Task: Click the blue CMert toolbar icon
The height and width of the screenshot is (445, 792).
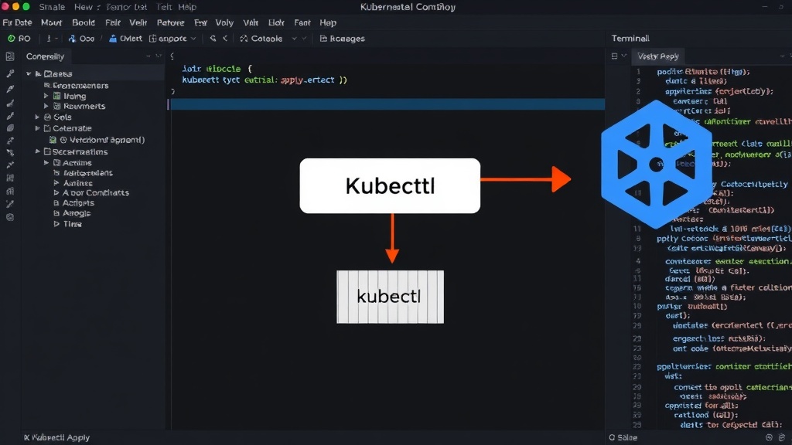Action: [113, 39]
